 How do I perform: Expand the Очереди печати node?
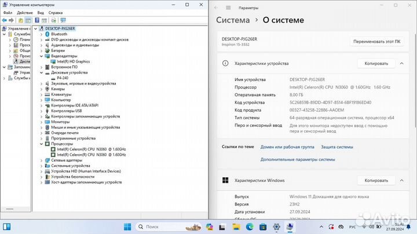tap(41, 133)
